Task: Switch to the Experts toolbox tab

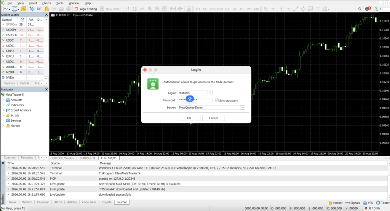Action: point(107,202)
